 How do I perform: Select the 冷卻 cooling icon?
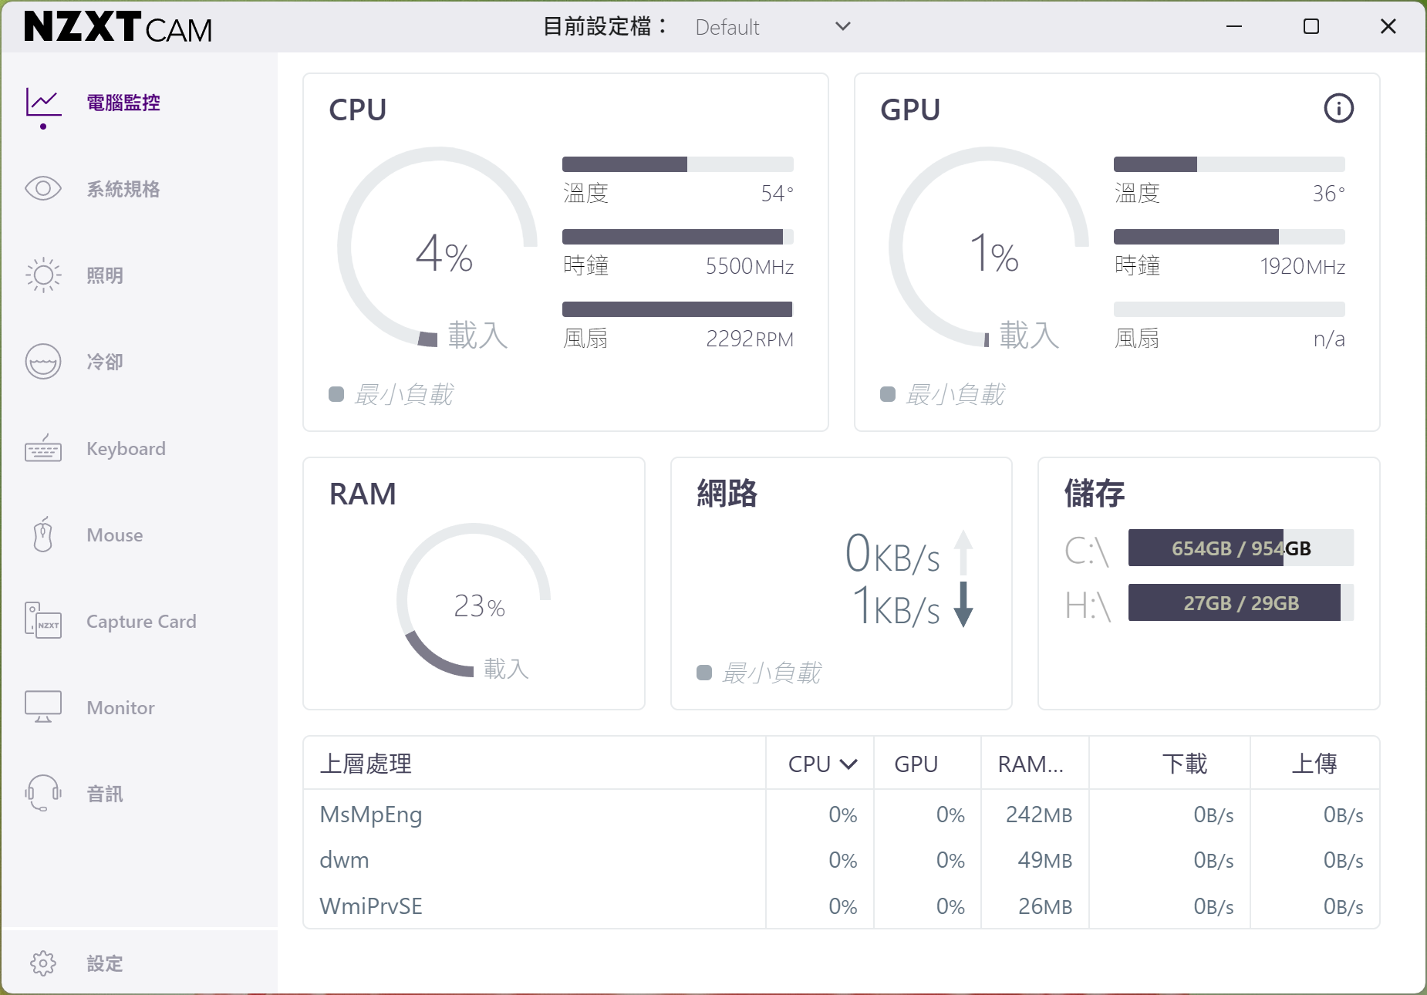pyautogui.click(x=43, y=362)
